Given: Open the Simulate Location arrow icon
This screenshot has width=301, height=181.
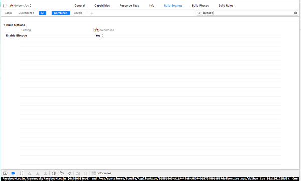Looking at the screenshot, I should (x=70, y=173).
